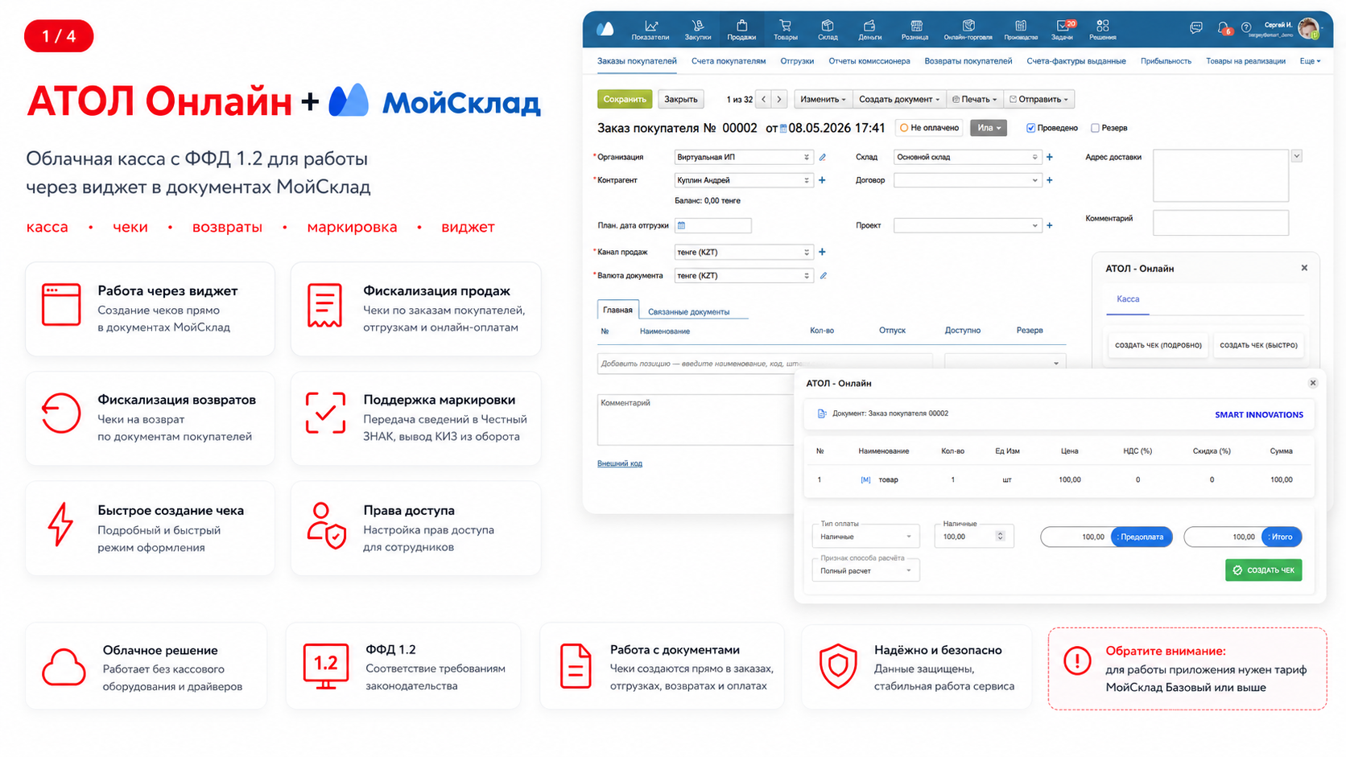
Task: Open the Договор dropdown
Action: [968, 180]
